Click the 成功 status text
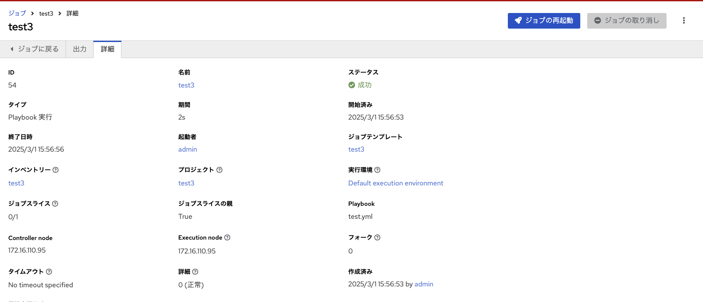The image size is (703, 302). pyautogui.click(x=365, y=85)
